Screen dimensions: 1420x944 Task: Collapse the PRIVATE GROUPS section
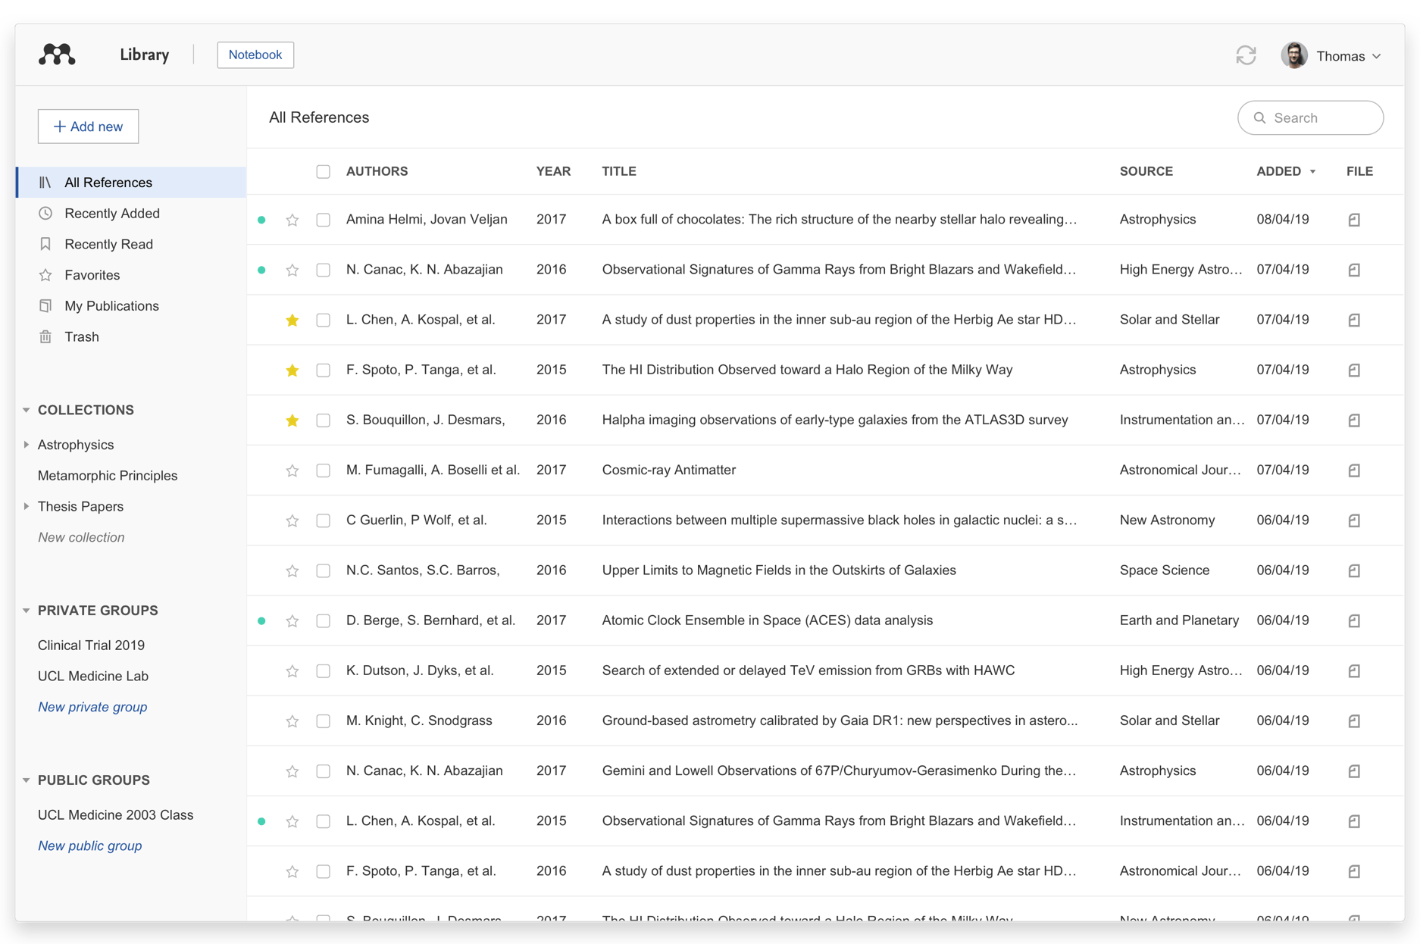27,611
